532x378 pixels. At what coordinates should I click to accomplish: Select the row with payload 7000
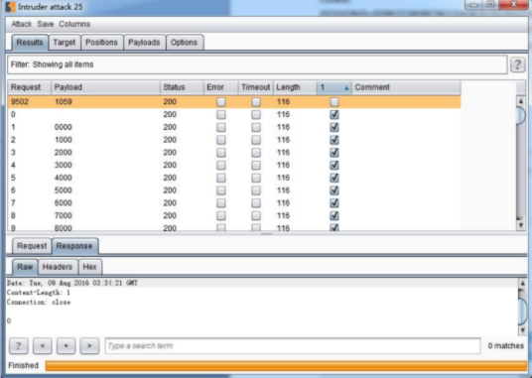pyautogui.click(x=234, y=215)
